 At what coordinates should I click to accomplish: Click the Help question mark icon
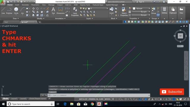[164, 2]
